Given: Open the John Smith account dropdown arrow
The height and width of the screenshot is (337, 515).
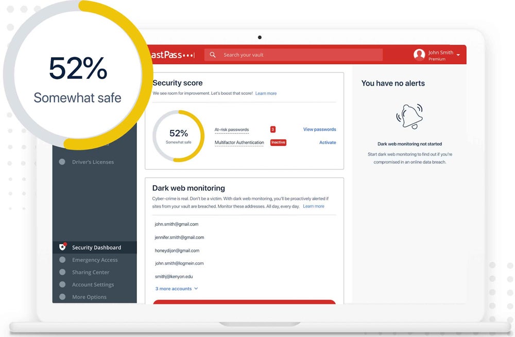Looking at the screenshot, I should pyautogui.click(x=458, y=55).
